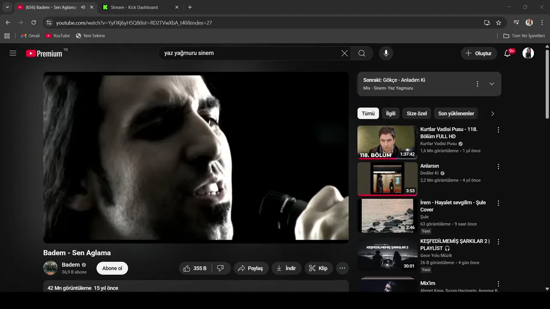
Task: Open the tab search dropdown
Action: (x=7, y=7)
